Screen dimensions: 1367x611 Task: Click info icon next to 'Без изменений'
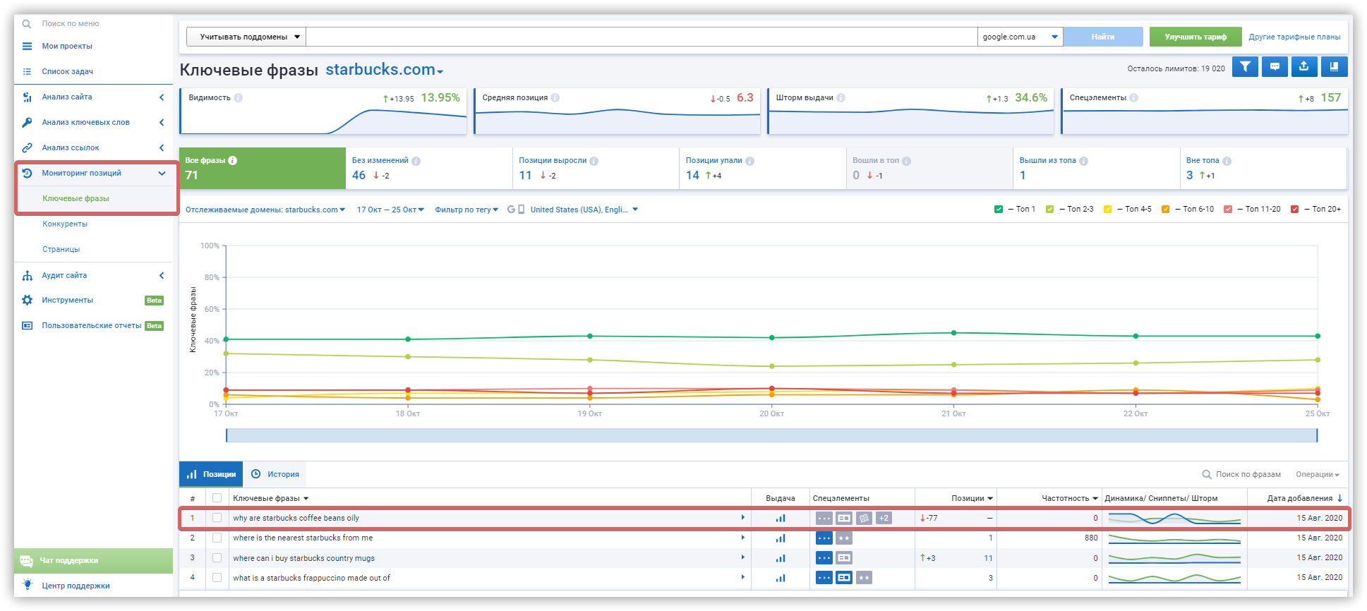(x=416, y=161)
